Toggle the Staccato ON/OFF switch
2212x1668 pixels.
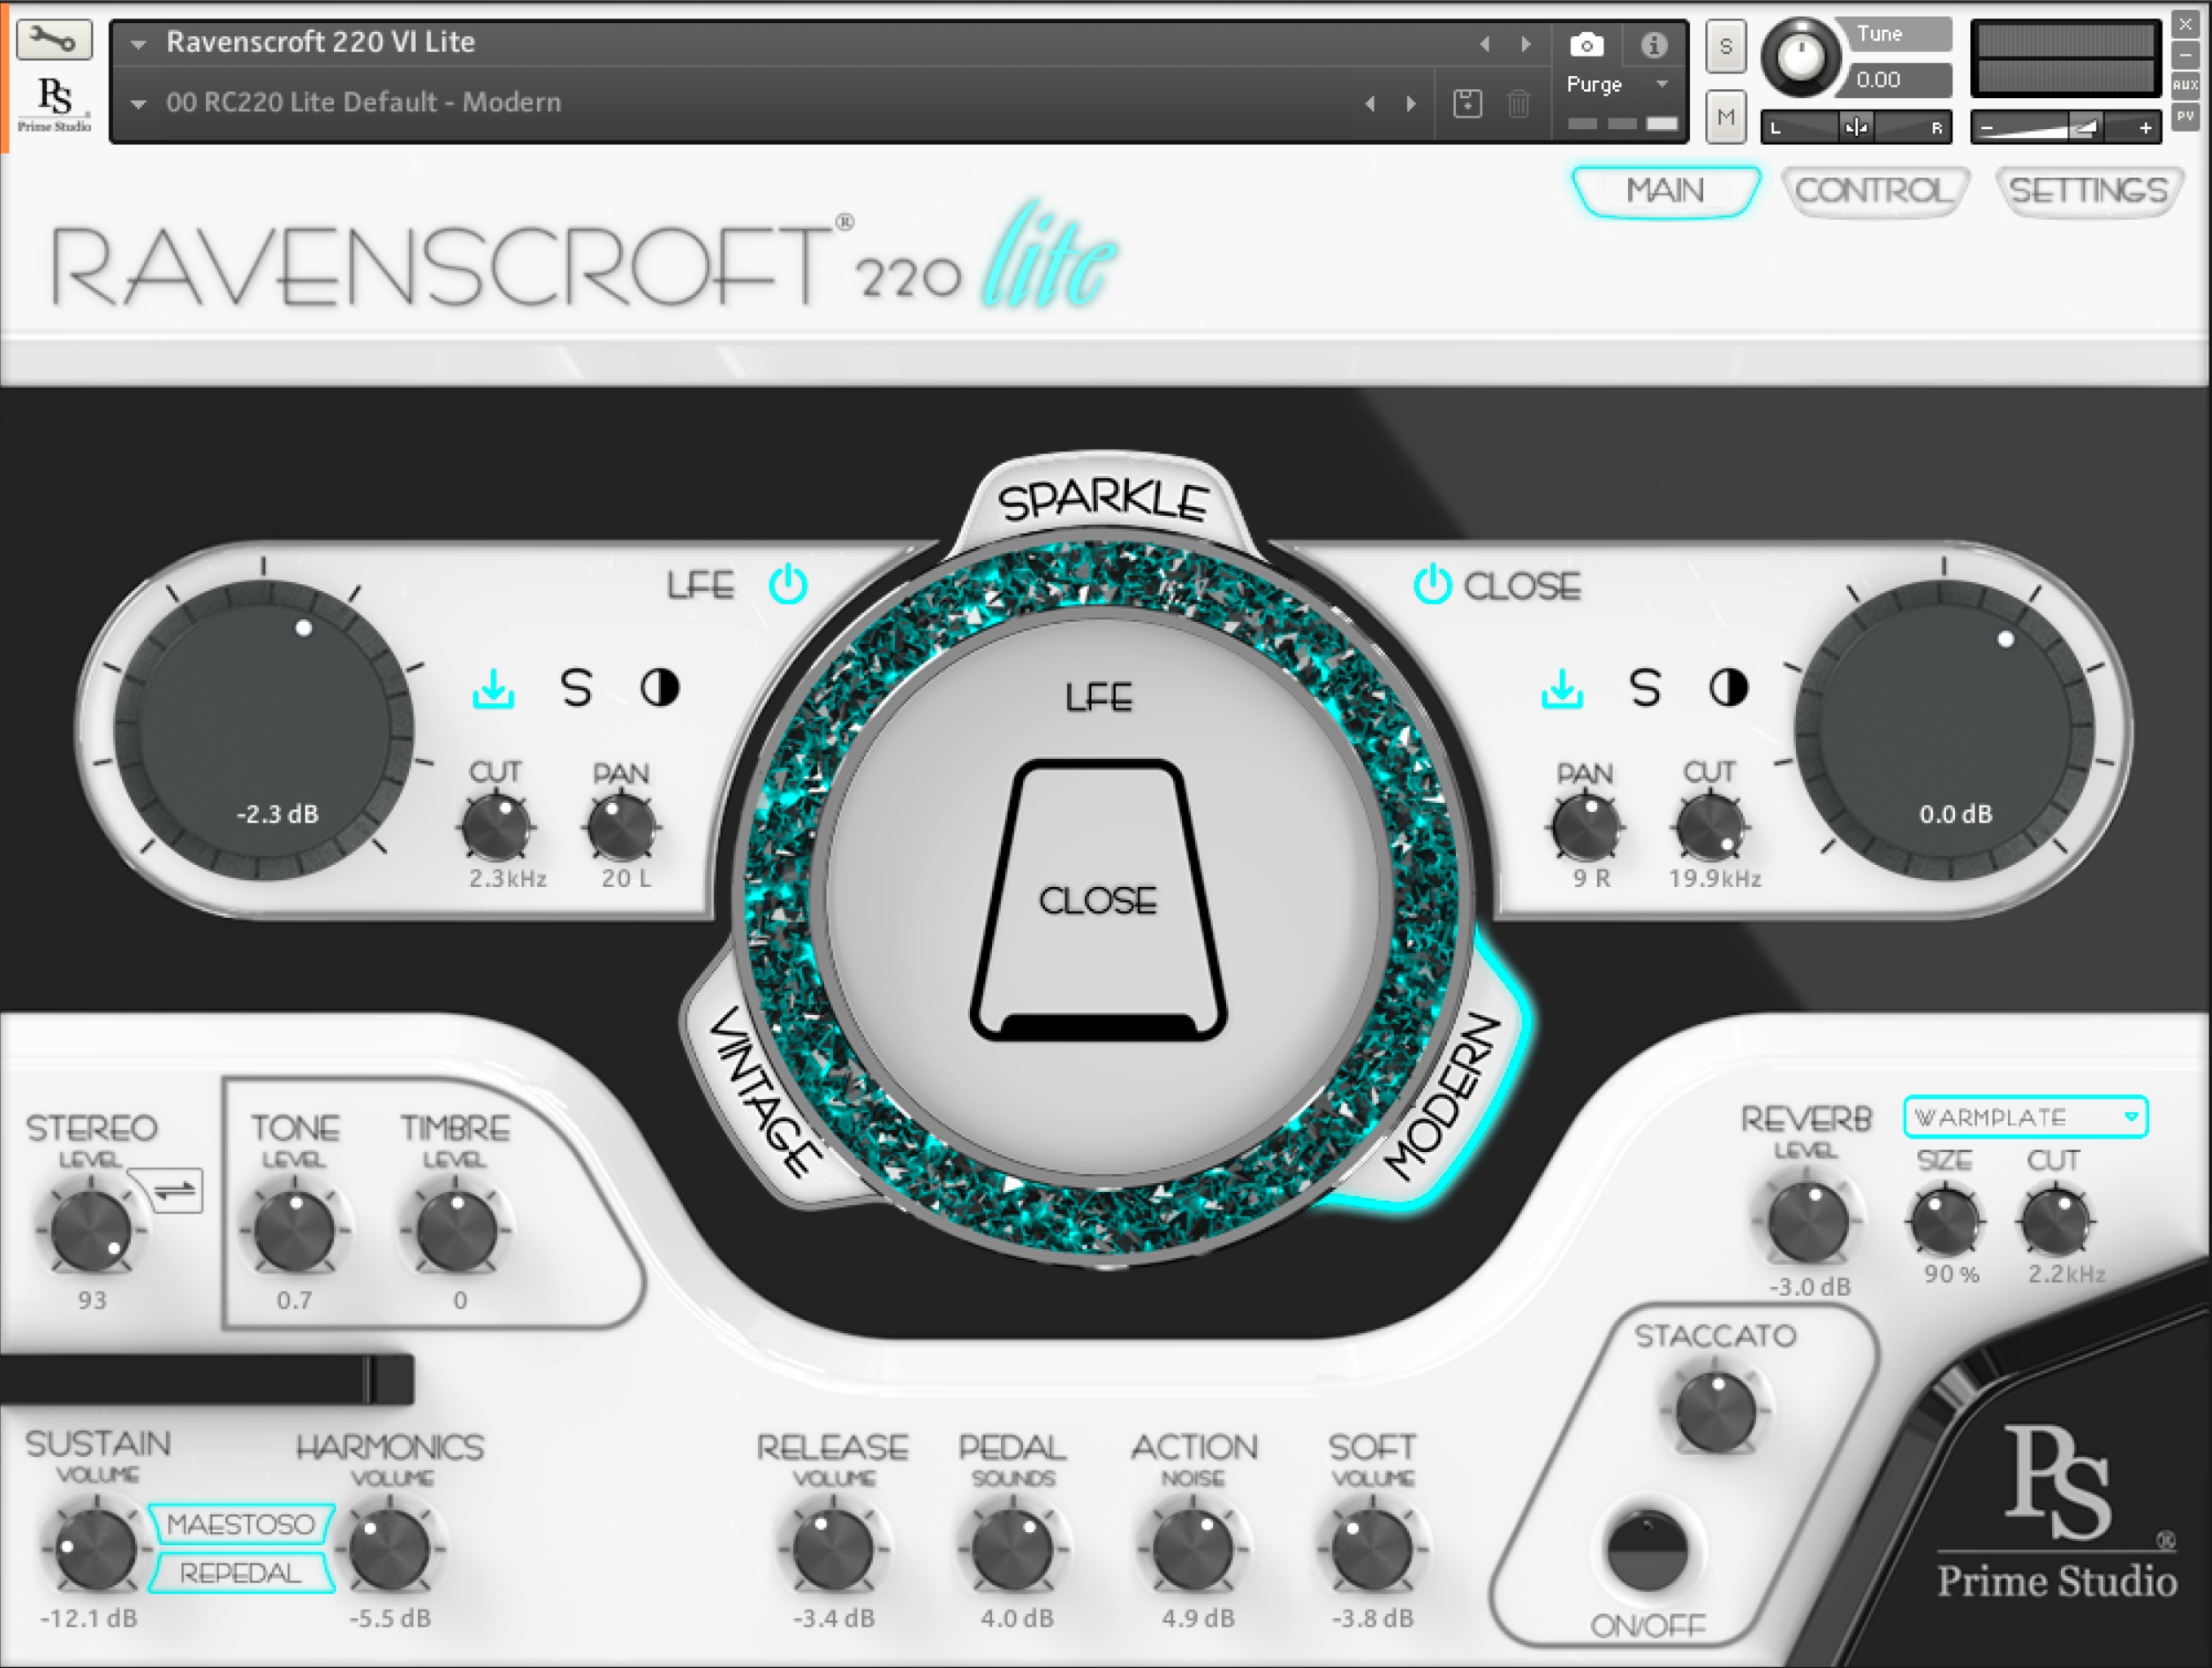point(1647,1552)
